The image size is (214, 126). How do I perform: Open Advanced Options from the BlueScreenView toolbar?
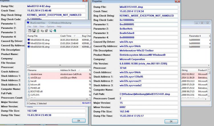[30, 31]
